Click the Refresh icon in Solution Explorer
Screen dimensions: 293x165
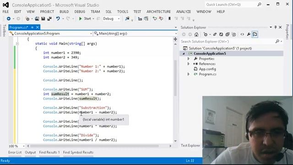tap(221, 34)
